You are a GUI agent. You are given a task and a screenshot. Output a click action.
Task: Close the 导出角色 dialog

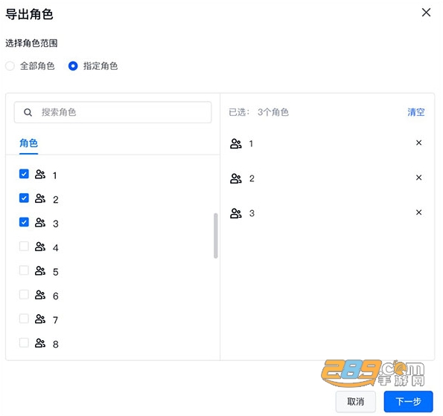tap(426, 13)
